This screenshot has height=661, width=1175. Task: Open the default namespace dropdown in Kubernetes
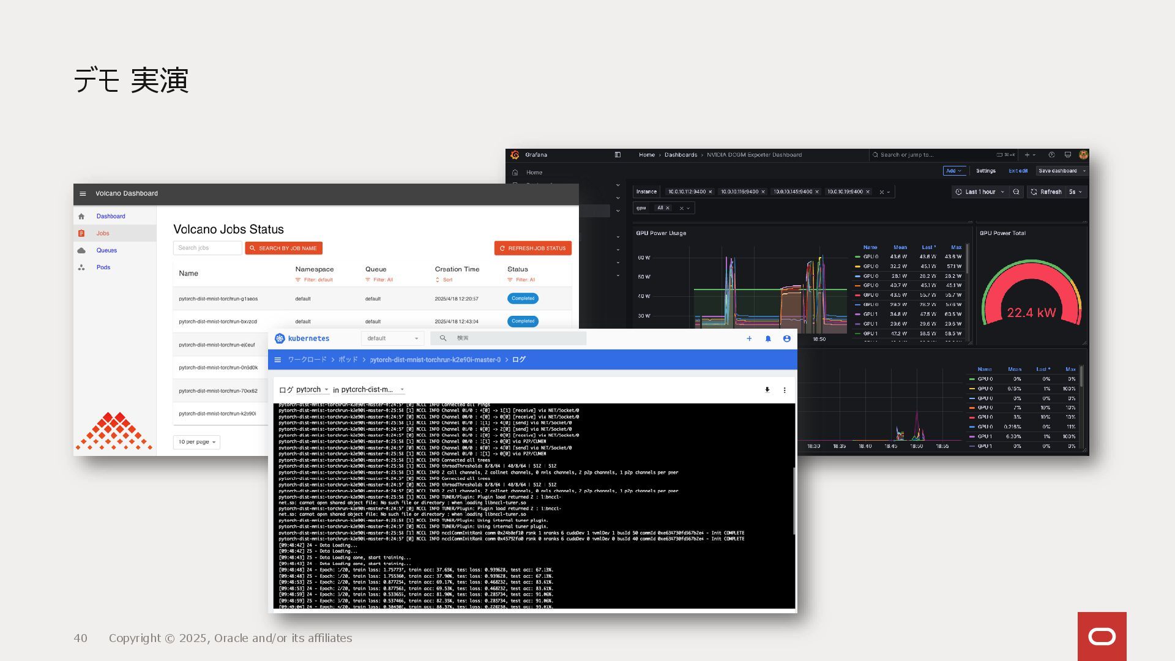click(392, 338)
